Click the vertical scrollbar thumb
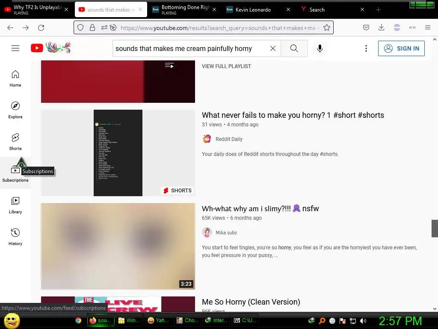 [x=435, y=228]
